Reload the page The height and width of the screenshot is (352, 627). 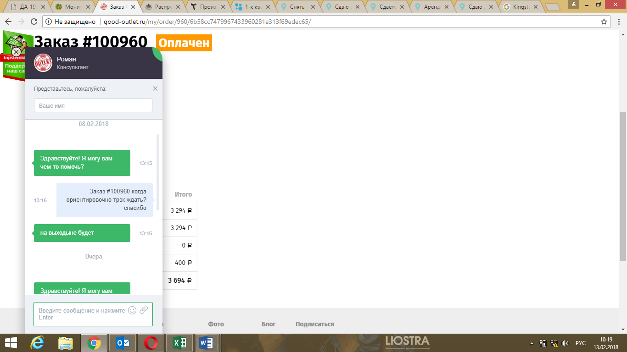[34, 22]
